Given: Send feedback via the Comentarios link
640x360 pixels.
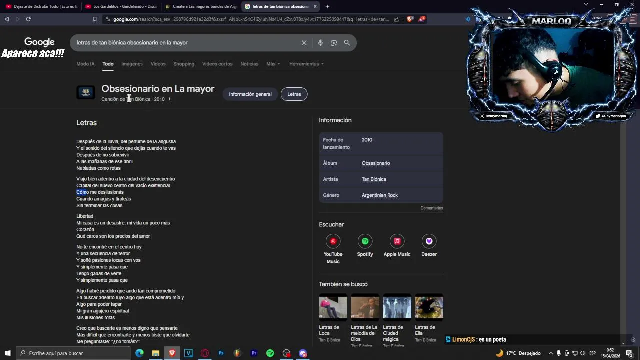Looking at the screenshot, I should click(x=432, y=208).
